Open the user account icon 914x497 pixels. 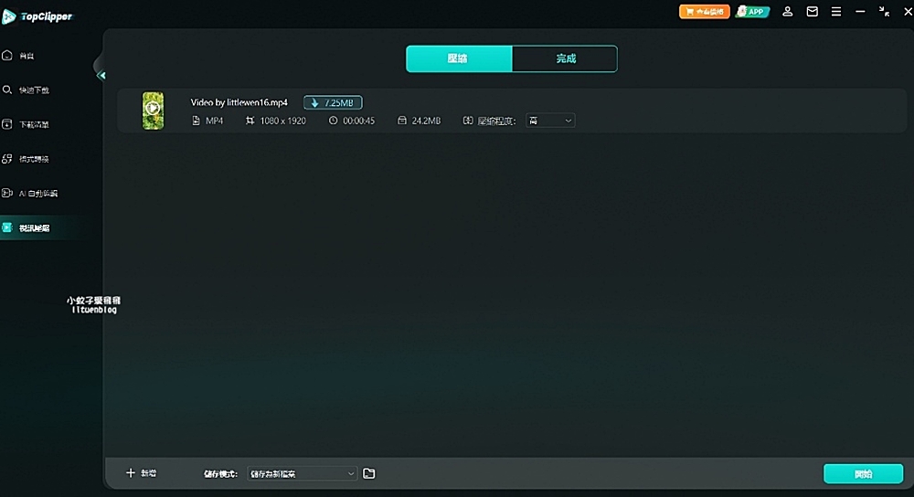tap(788, 12)
